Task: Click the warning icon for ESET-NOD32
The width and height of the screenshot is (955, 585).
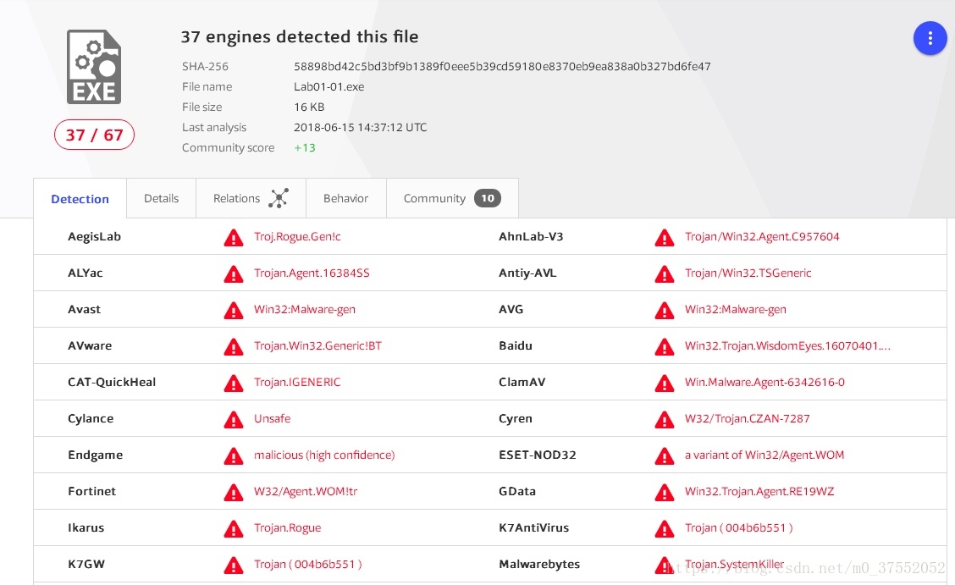Action: point(665,456)
